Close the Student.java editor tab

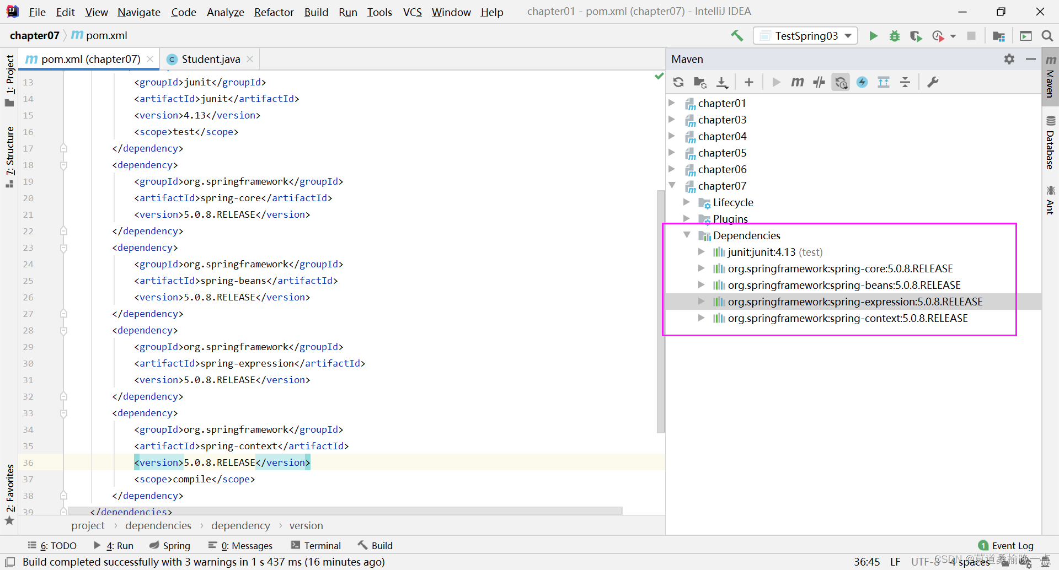tap(250, 59)
